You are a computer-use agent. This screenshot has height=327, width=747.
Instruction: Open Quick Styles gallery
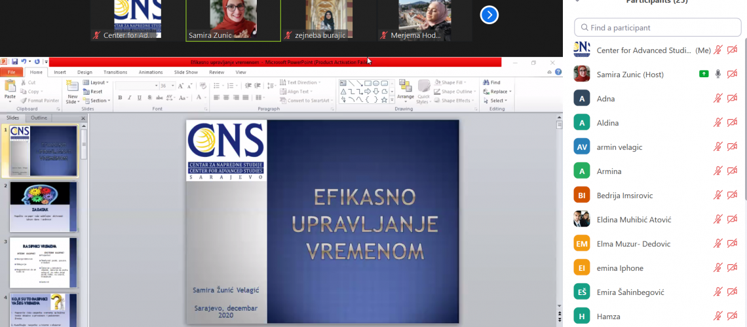424,92
